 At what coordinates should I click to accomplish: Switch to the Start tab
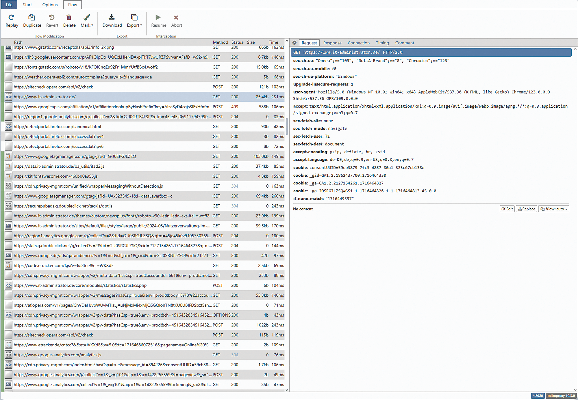27,5
